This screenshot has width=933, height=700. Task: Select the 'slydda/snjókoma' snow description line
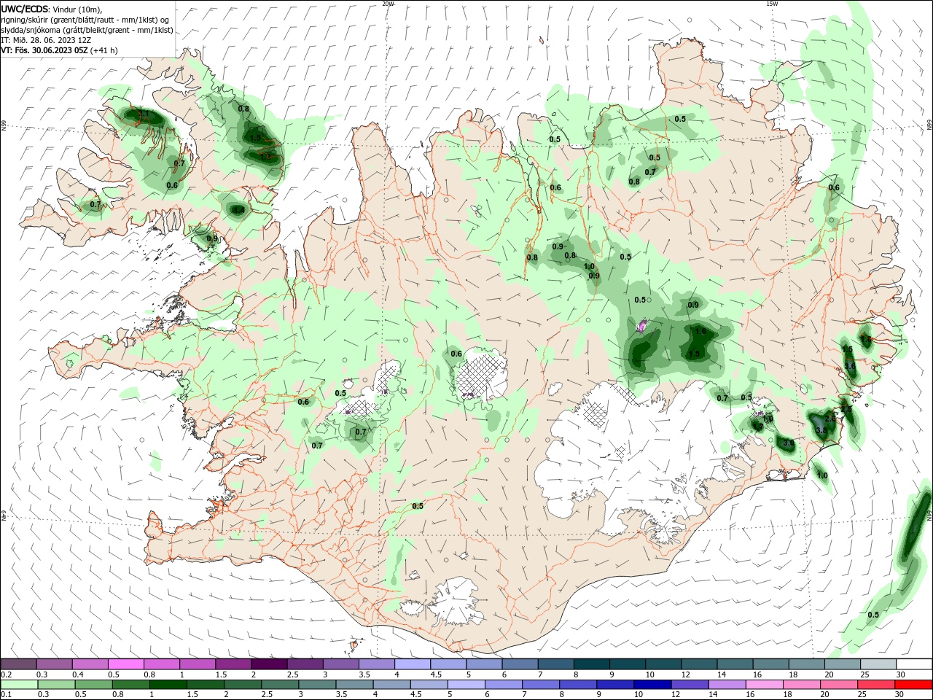[87, 30]
